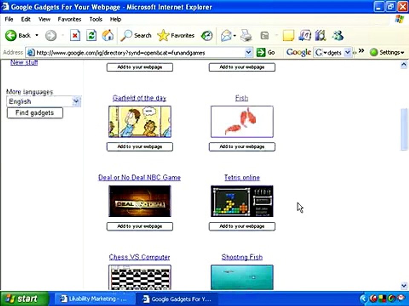
Task: Click the Google toolbar logo
Action: click(x=298, y=52)
